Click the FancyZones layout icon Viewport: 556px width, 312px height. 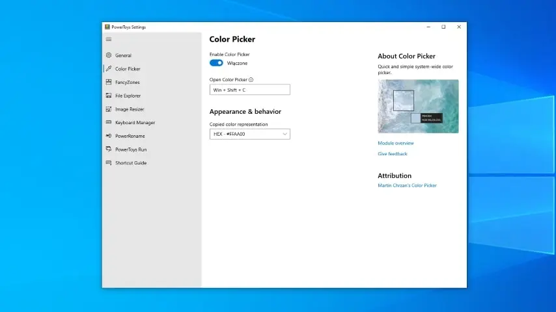tap(109, 83)
